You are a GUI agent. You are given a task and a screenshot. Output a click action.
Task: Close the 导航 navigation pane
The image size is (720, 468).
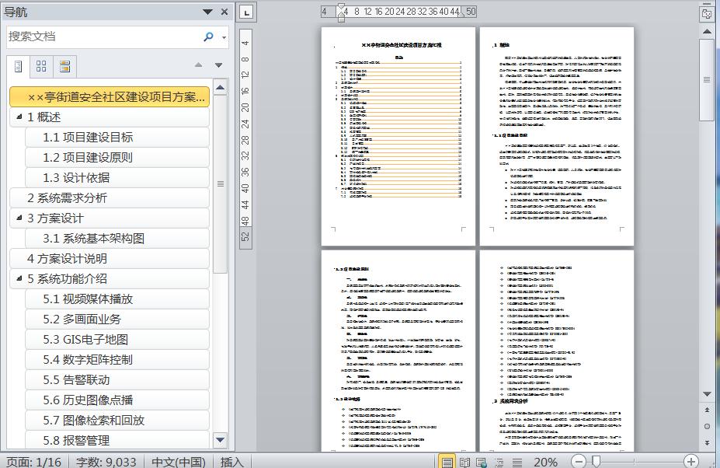point(224,12)
